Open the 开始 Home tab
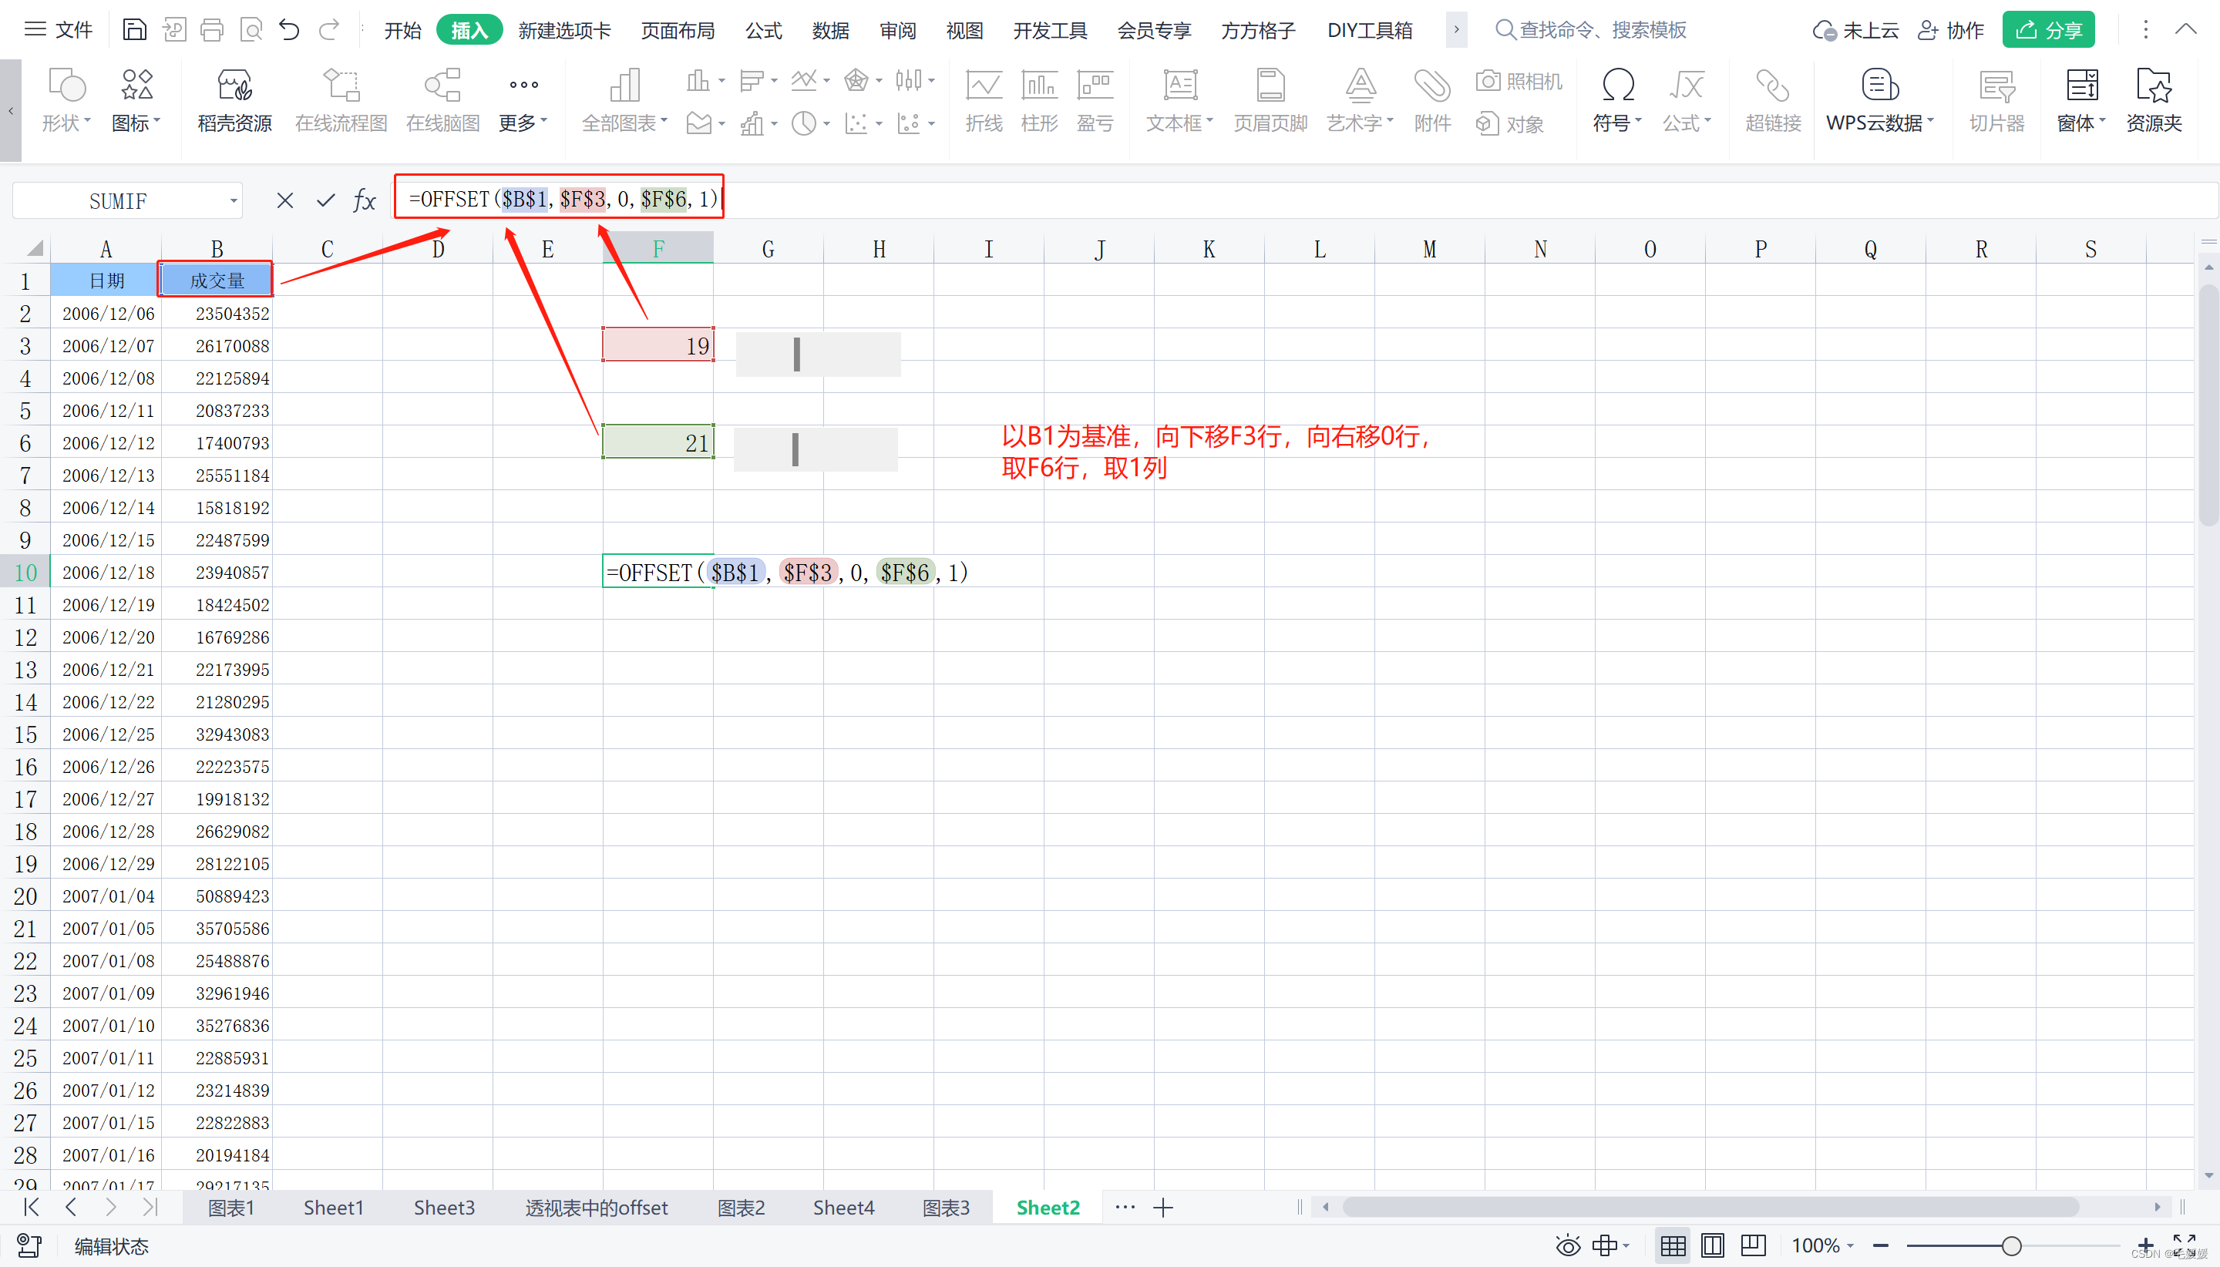This screenshot has height=1267, width=2220. 402,31
